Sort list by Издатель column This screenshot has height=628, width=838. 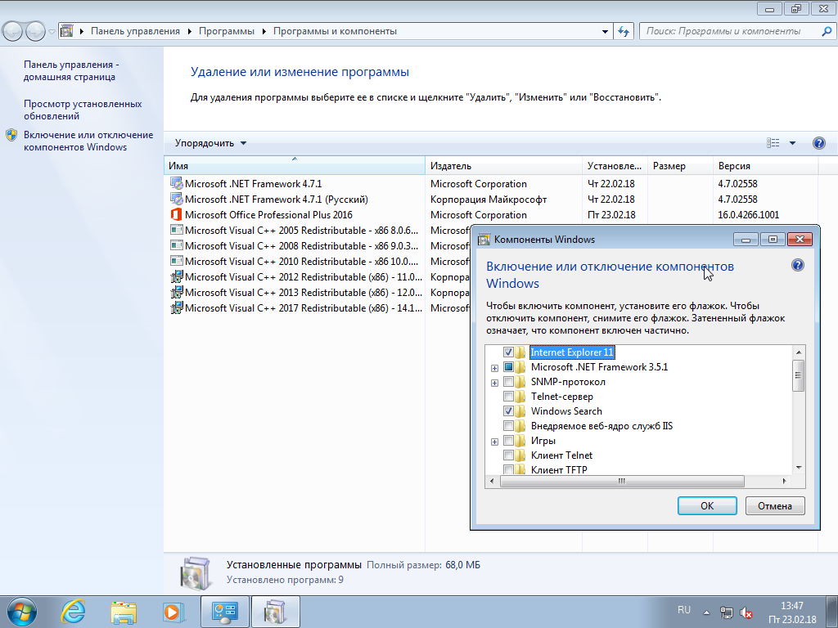point(503,165)
